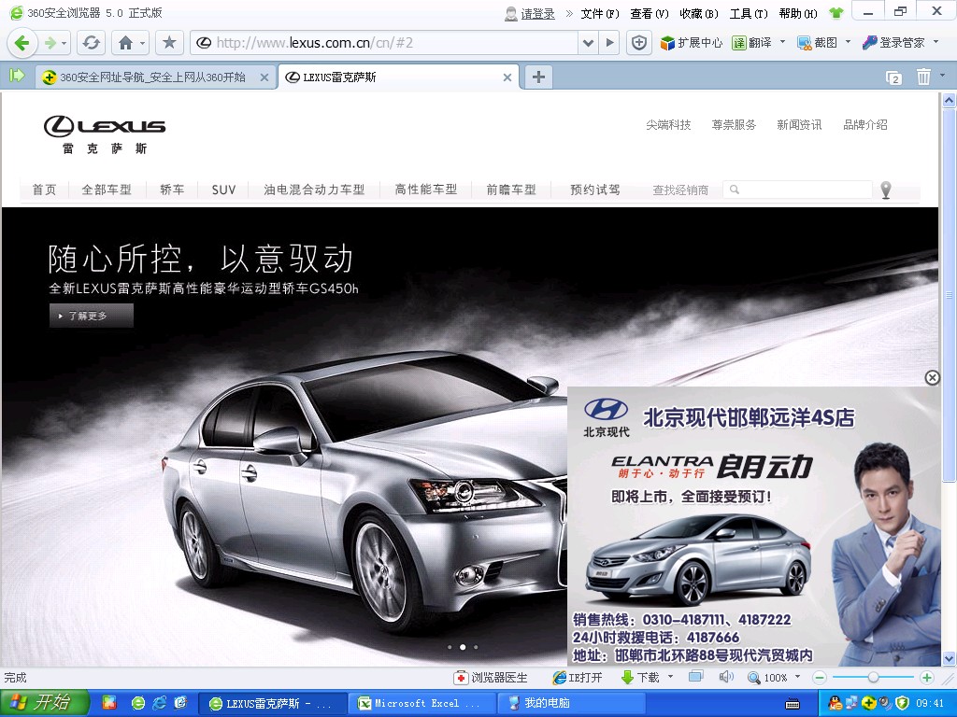Go back with the green back arrow
This screenshot has width=957, height=717.
pos(22,43)
